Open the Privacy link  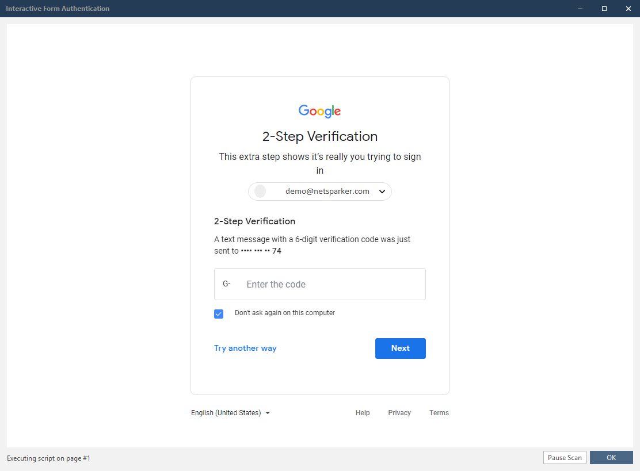coord(399,412)
